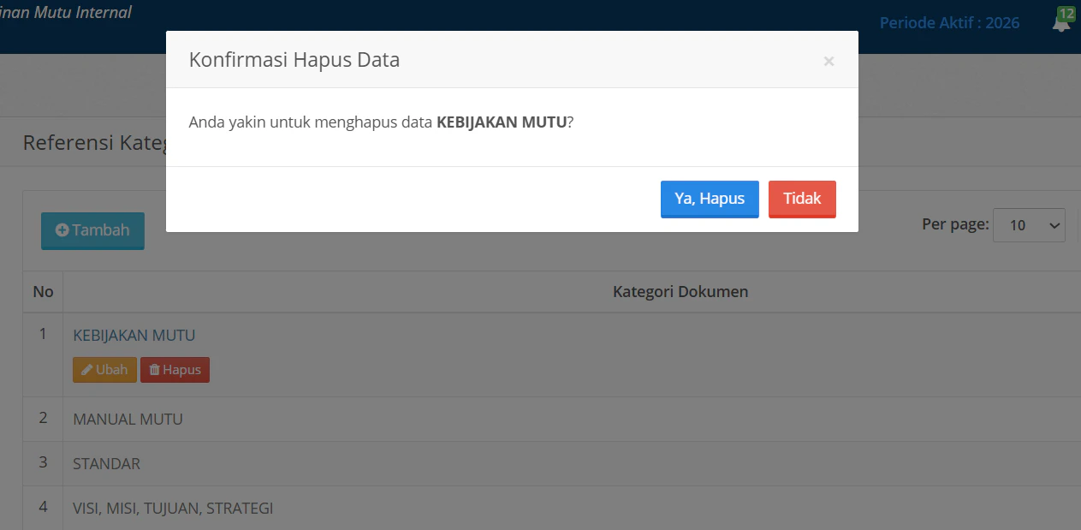The image size is (1081, 530).
Task: Select the STANDAR category row
Action: 106,463
